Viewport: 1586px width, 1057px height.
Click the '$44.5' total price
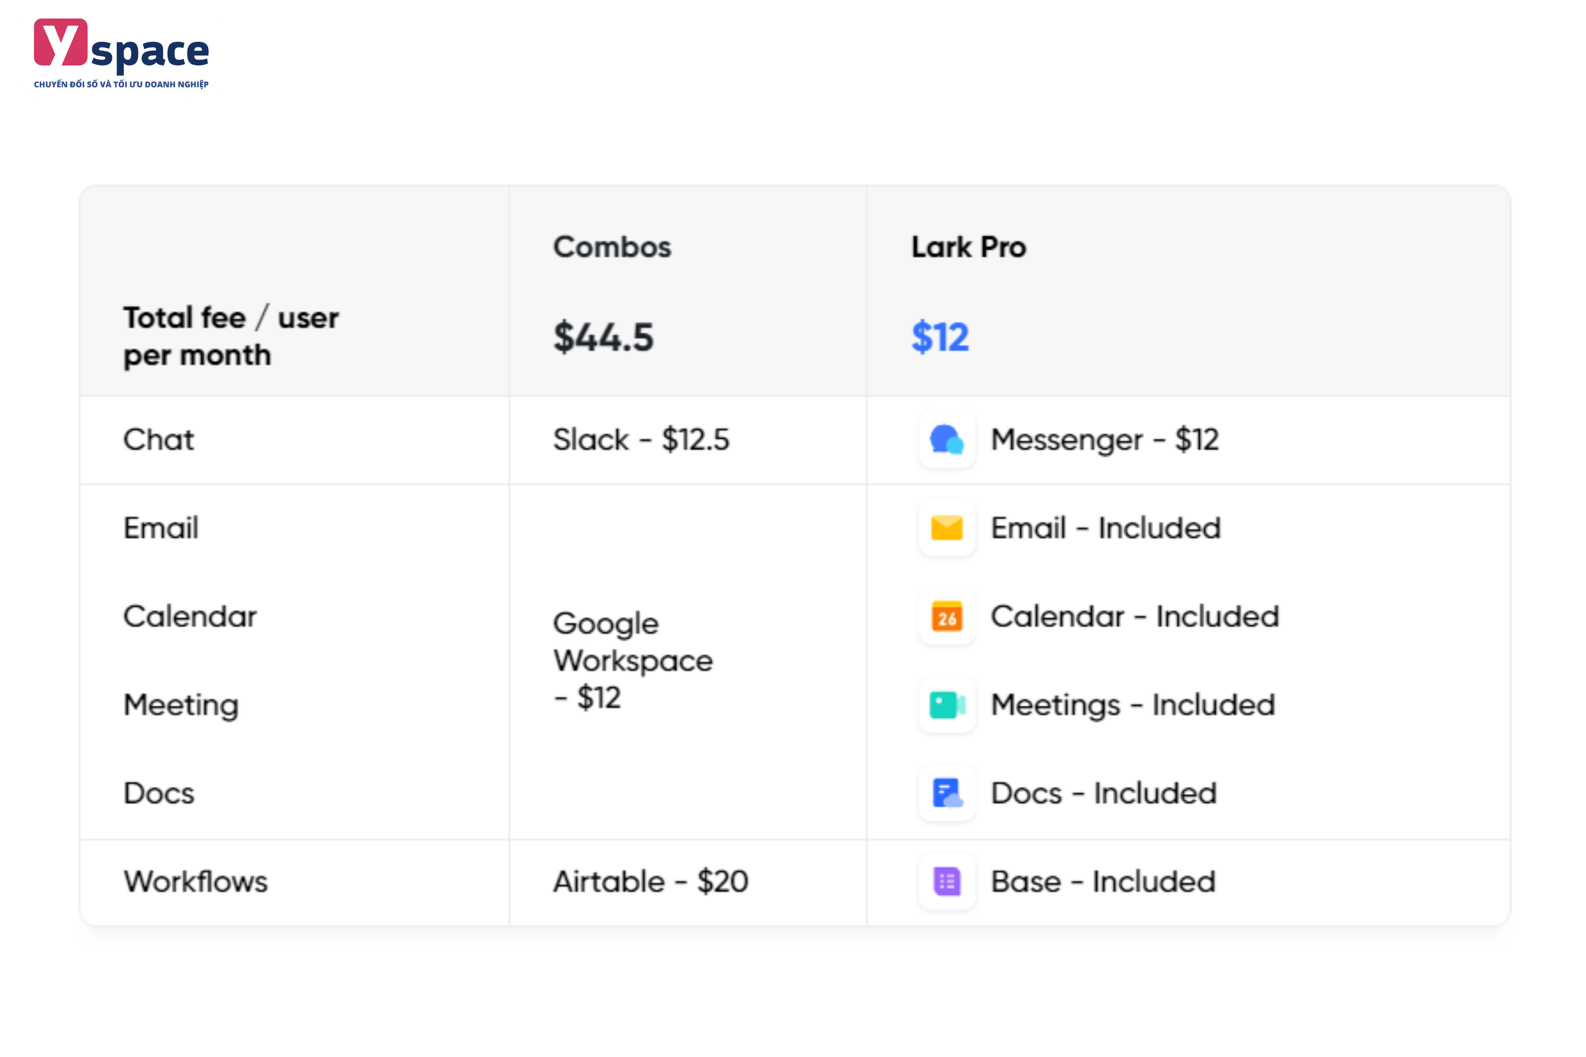click(x=604, y=336)
